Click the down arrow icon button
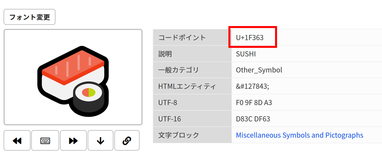 coord(100,140)
